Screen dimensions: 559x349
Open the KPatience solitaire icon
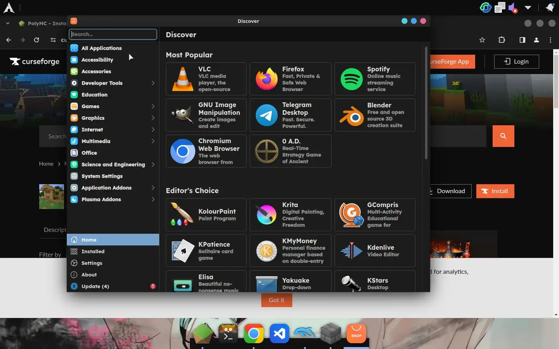click(183, 251)
